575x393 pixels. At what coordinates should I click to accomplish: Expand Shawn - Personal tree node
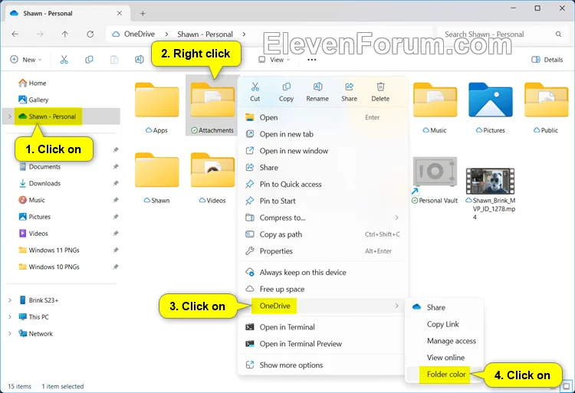point(10,116)
